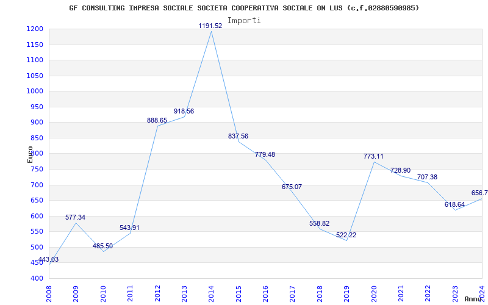Click the 558.82 data label
Image resolution: width=488 pixels, height=305 pixels.
click(319, 223)
